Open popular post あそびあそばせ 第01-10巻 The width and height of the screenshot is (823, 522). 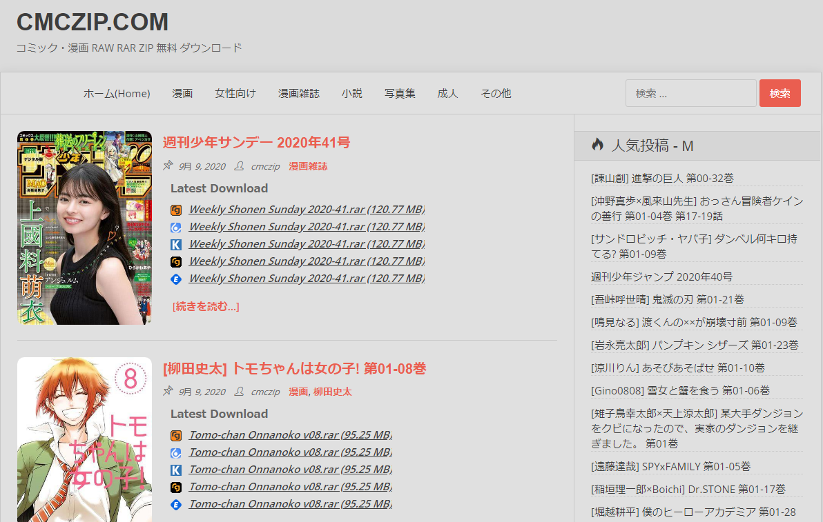tap(678, 368)
